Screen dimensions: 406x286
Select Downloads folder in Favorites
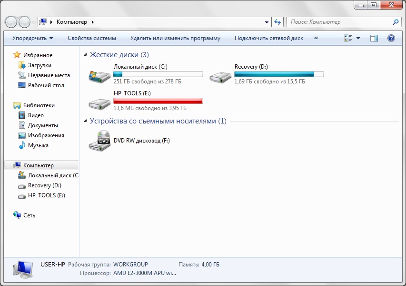pos(40,65)
